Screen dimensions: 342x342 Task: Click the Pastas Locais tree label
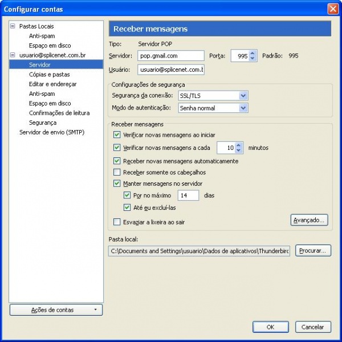36,26
